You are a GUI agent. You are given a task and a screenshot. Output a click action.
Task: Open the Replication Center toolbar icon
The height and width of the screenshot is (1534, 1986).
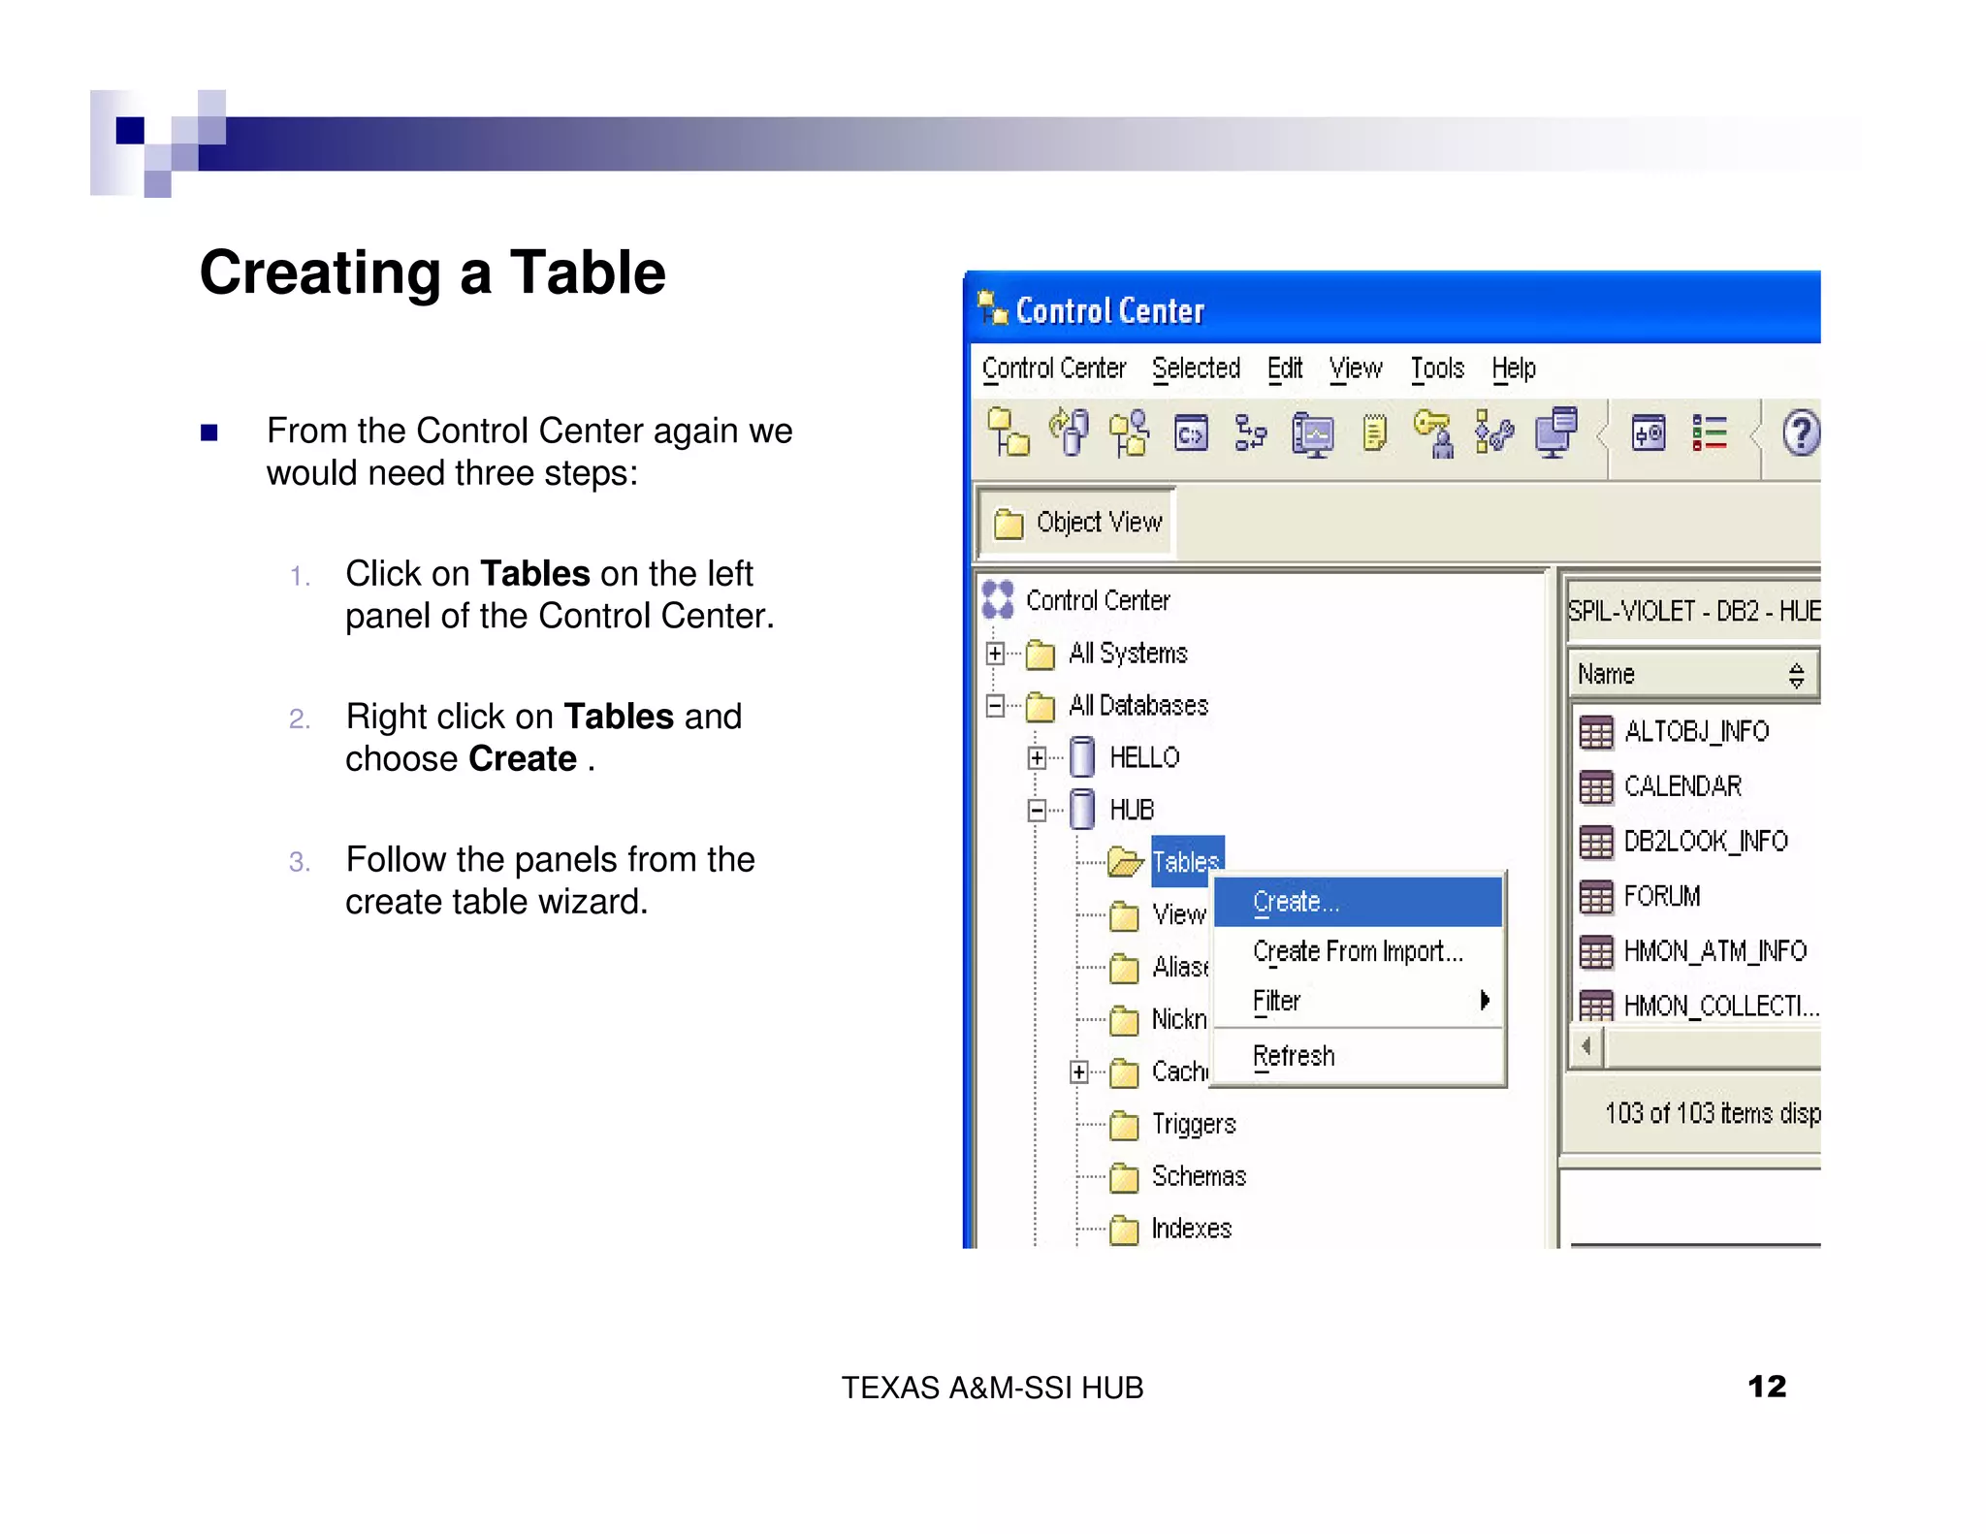(1069, 432)
